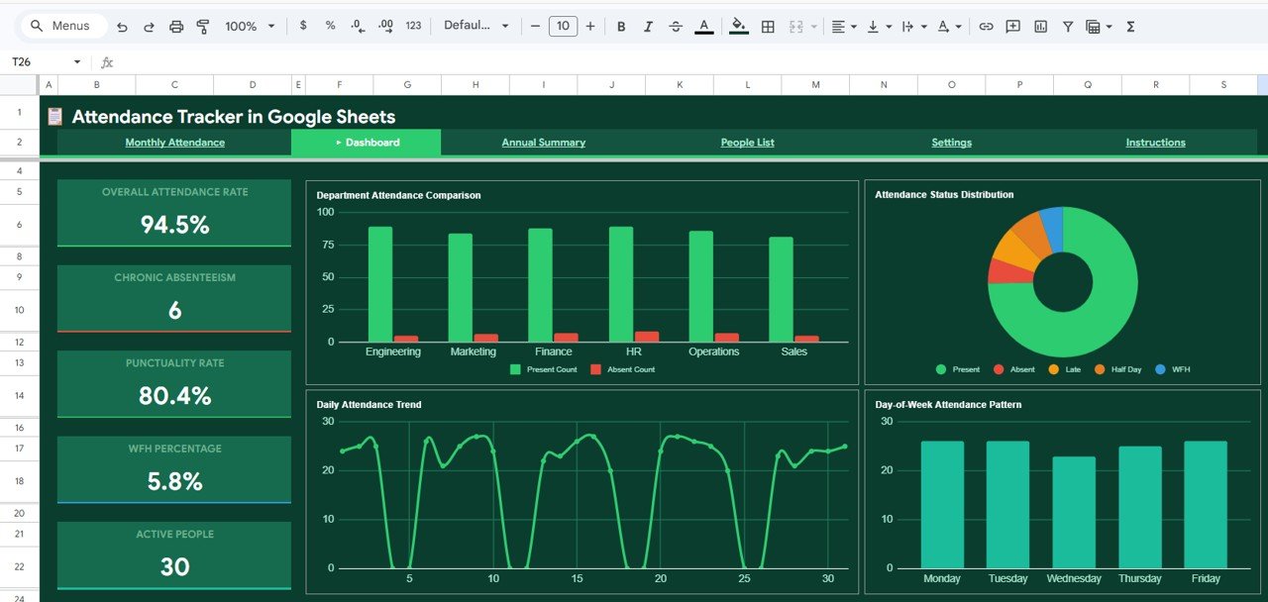Apply currency format to the cell
The height and width of the screenshot is (602, 1268).
coord(303,26)
